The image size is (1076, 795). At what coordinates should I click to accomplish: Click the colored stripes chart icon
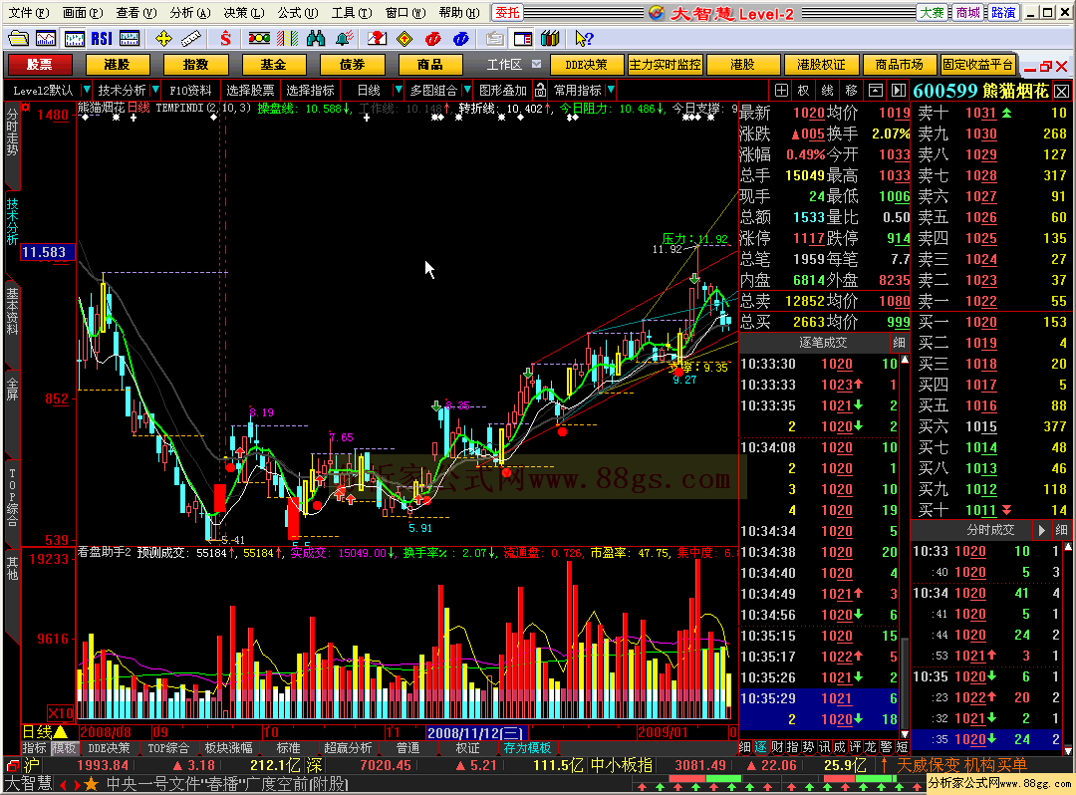point(287,39)
